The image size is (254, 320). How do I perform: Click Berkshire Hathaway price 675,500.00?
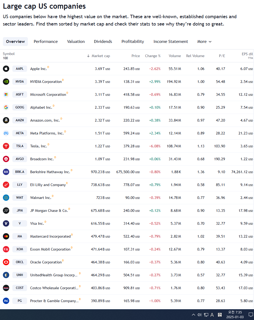click(128, 172)
